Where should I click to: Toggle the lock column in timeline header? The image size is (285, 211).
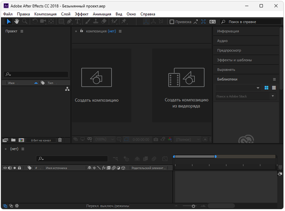20,168
